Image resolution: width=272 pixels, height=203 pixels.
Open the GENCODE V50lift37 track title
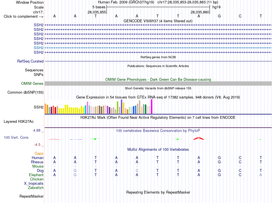(158, 21)
